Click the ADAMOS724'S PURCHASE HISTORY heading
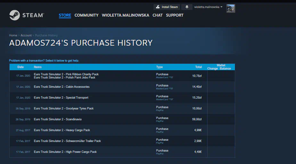This screenshot has width=296, height=164. point(81,43)
